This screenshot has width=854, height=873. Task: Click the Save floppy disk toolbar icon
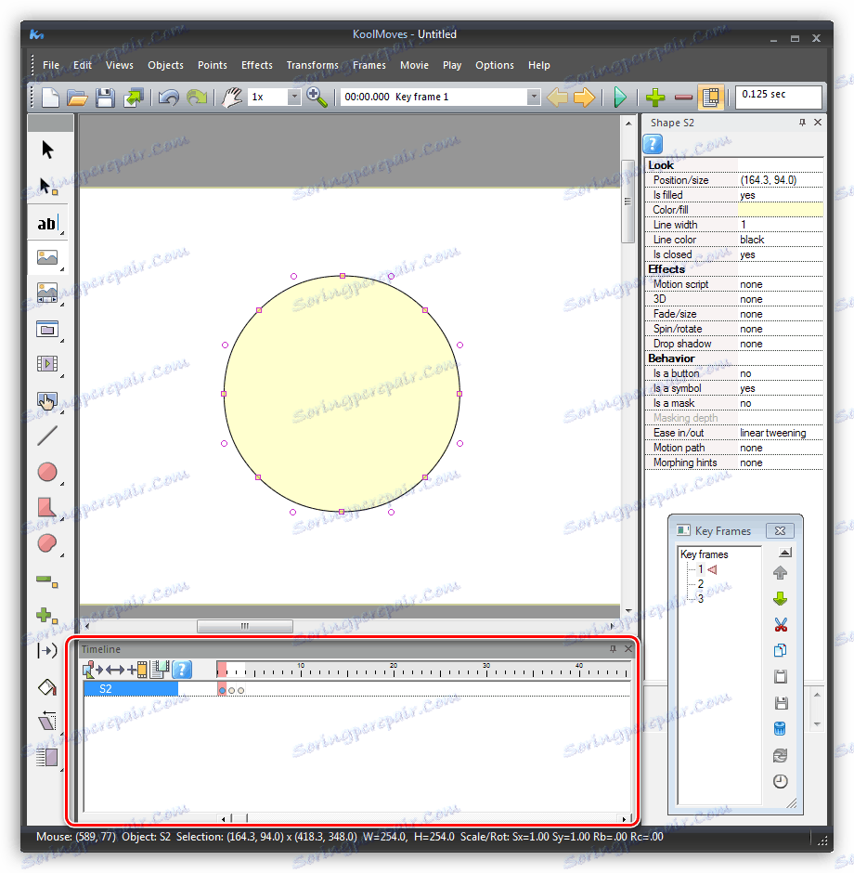tap(105, 98)
